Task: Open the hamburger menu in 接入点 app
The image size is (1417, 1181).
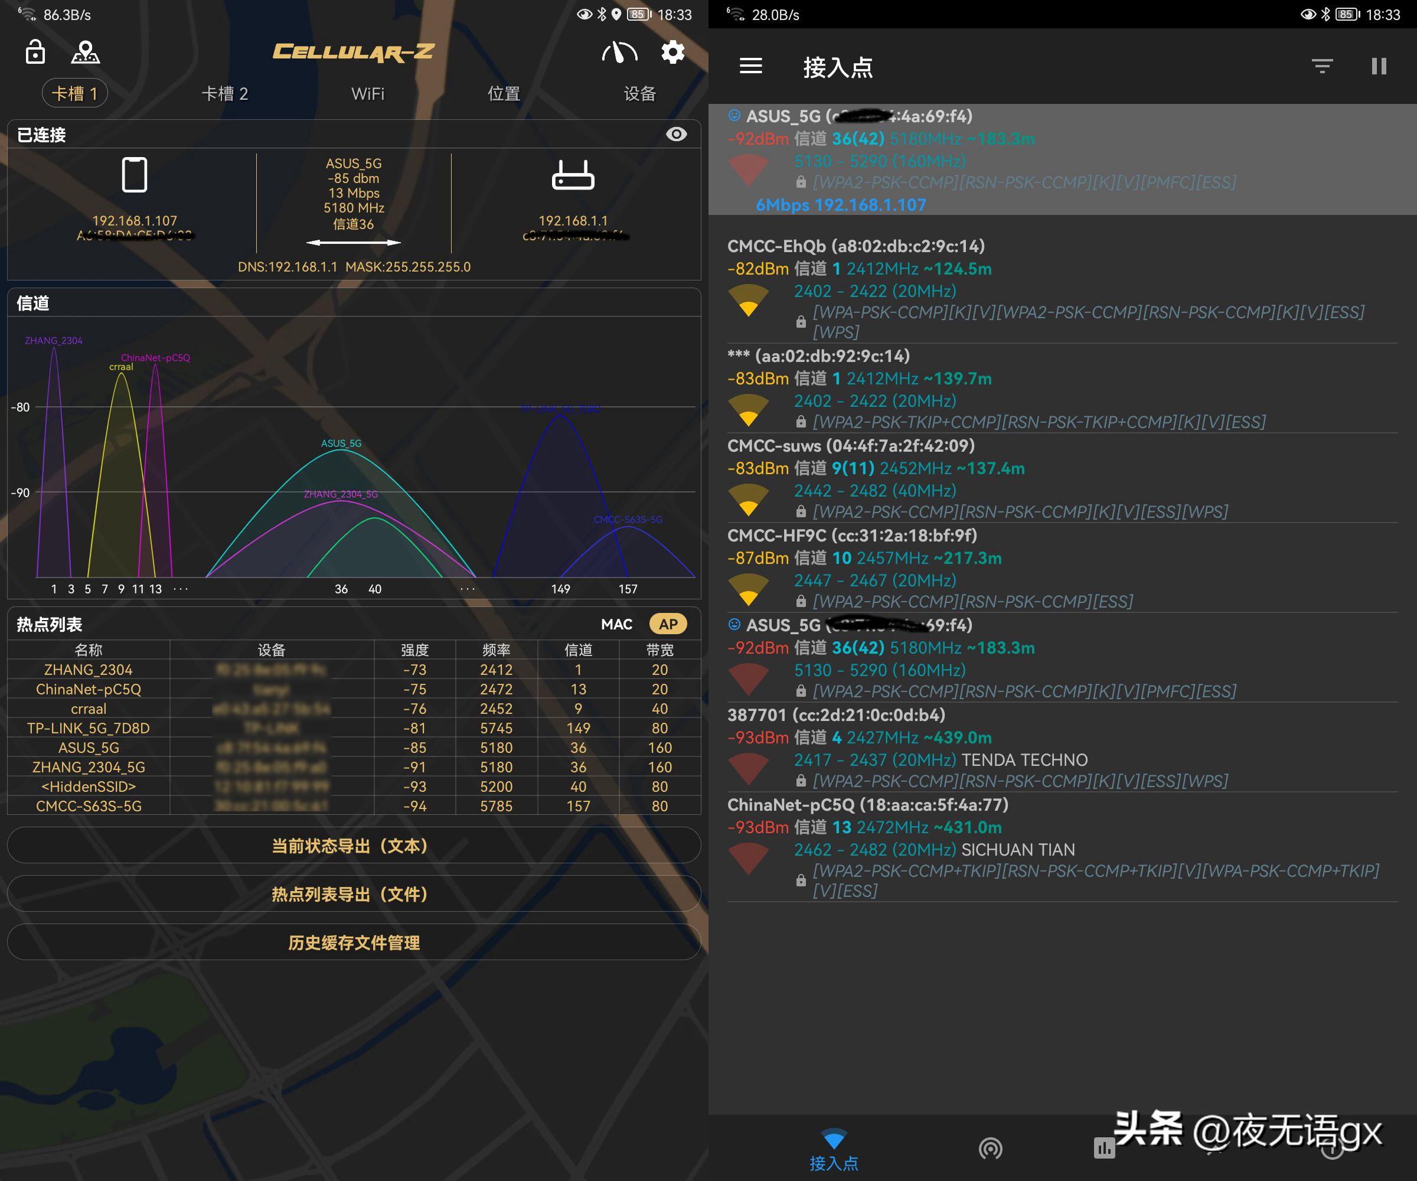Action: pyautogui.click(x=750, y=66)
